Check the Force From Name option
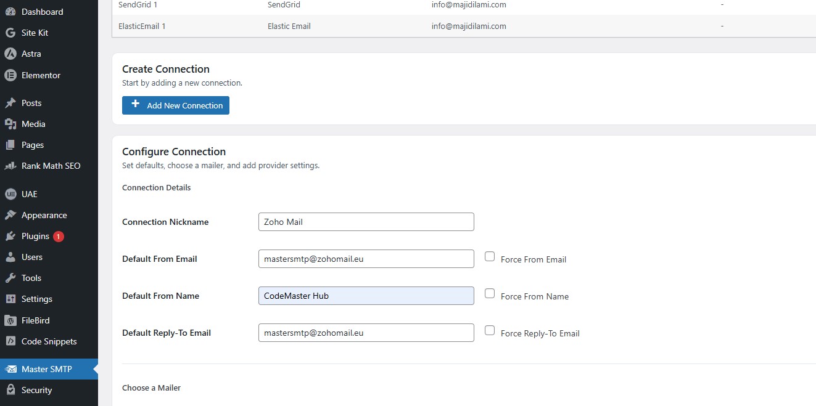The height and width of the screenshot is (406, 816). click(x=490, y=294)
